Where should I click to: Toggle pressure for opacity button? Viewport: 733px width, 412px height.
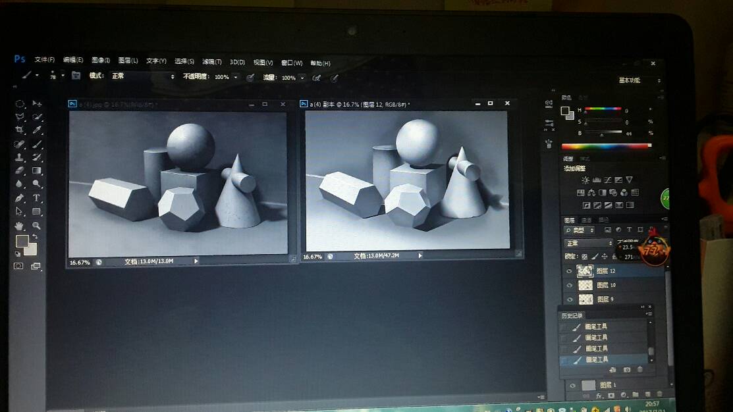pos(250,78)
